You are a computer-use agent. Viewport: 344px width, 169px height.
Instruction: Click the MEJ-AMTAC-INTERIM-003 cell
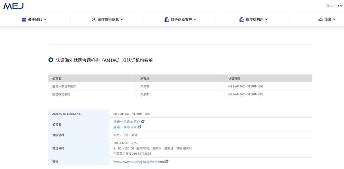268,94
